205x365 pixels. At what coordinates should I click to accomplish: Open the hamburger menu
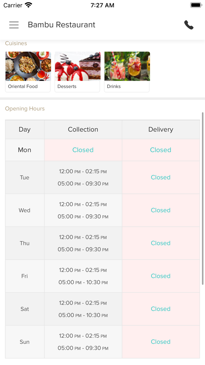[14, 25]
